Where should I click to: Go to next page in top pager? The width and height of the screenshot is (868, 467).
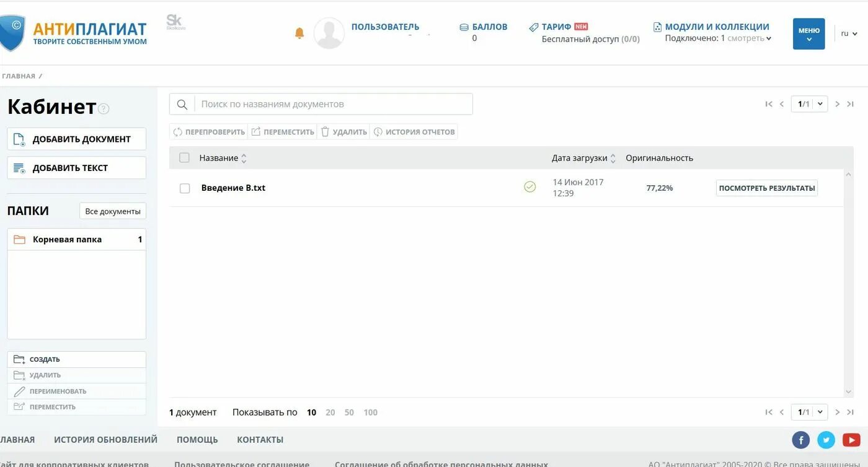(837, 104)
